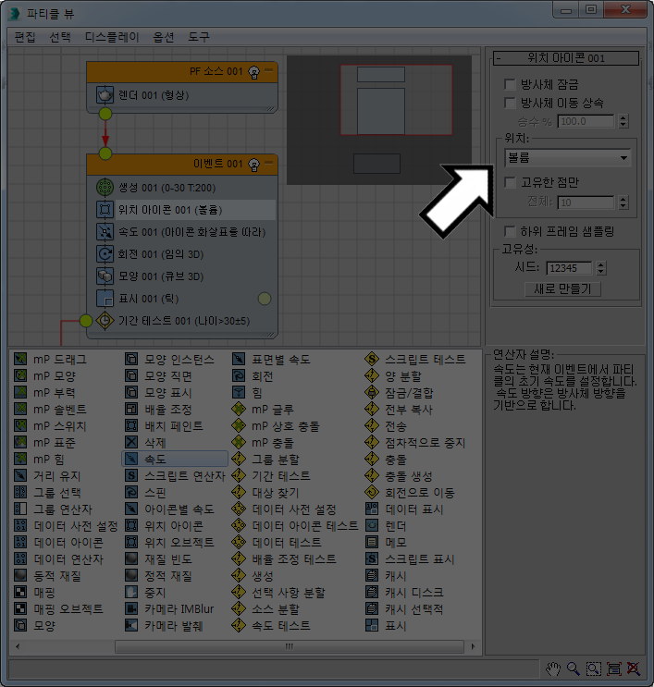Toggle the 이벤트 001 lightbulb on/off
The image size is (654, 687).
click(x=253, y=165)
